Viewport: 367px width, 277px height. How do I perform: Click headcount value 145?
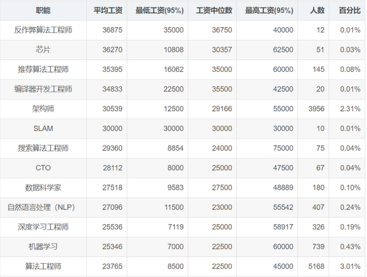pos(319,69)
